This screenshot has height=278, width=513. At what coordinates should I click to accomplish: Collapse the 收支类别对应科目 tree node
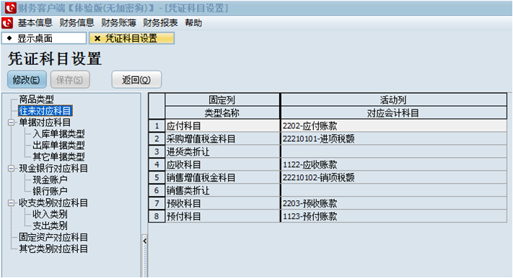(11, 203)
